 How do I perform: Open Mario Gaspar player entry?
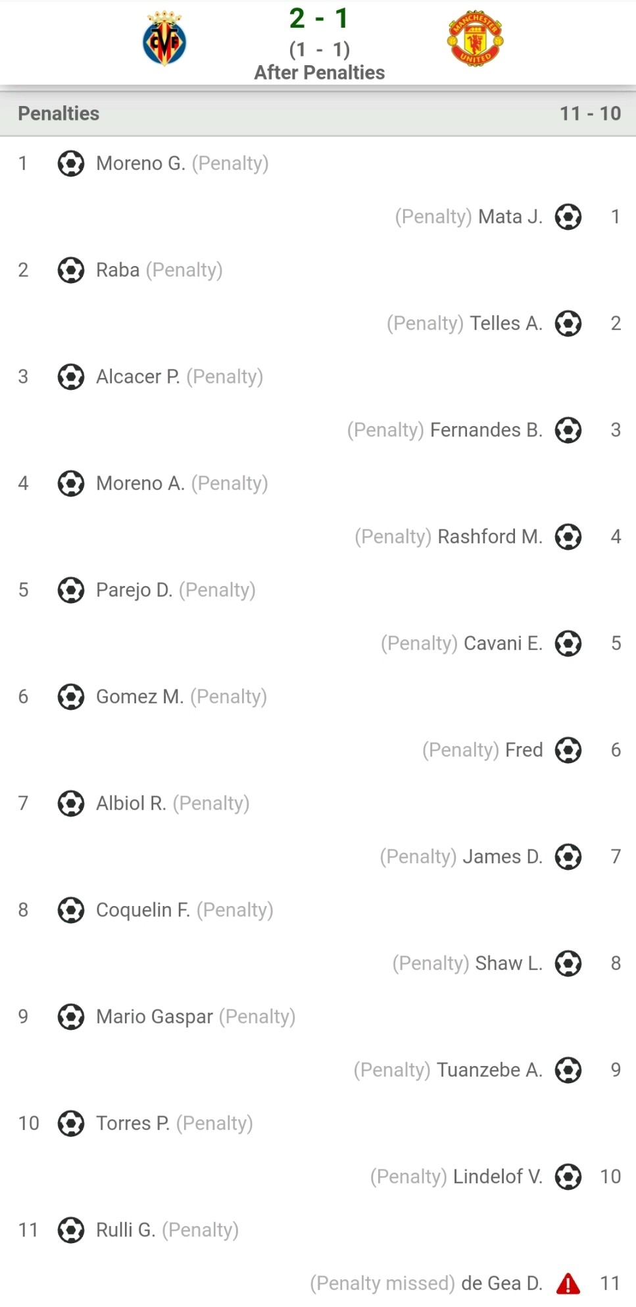point(155,1017)
